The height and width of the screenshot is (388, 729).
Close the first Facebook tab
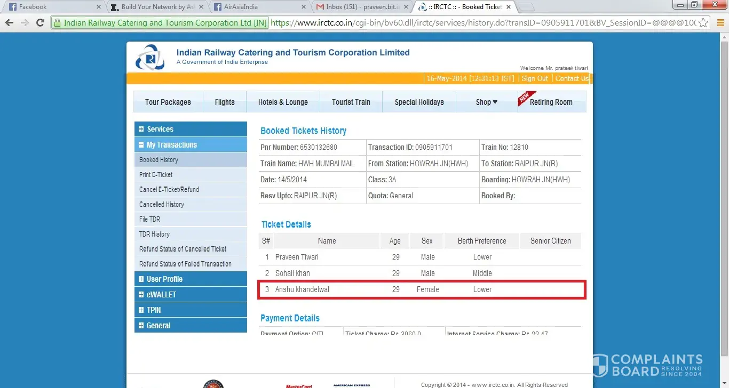coord(98,7)
